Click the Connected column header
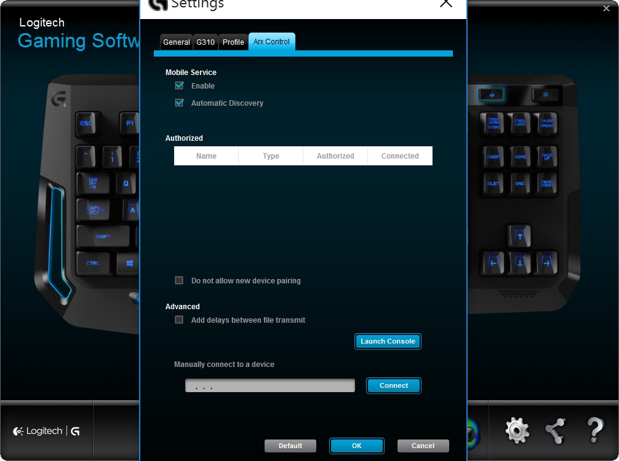Screen dimensions: 619x461 pos(400,156)
